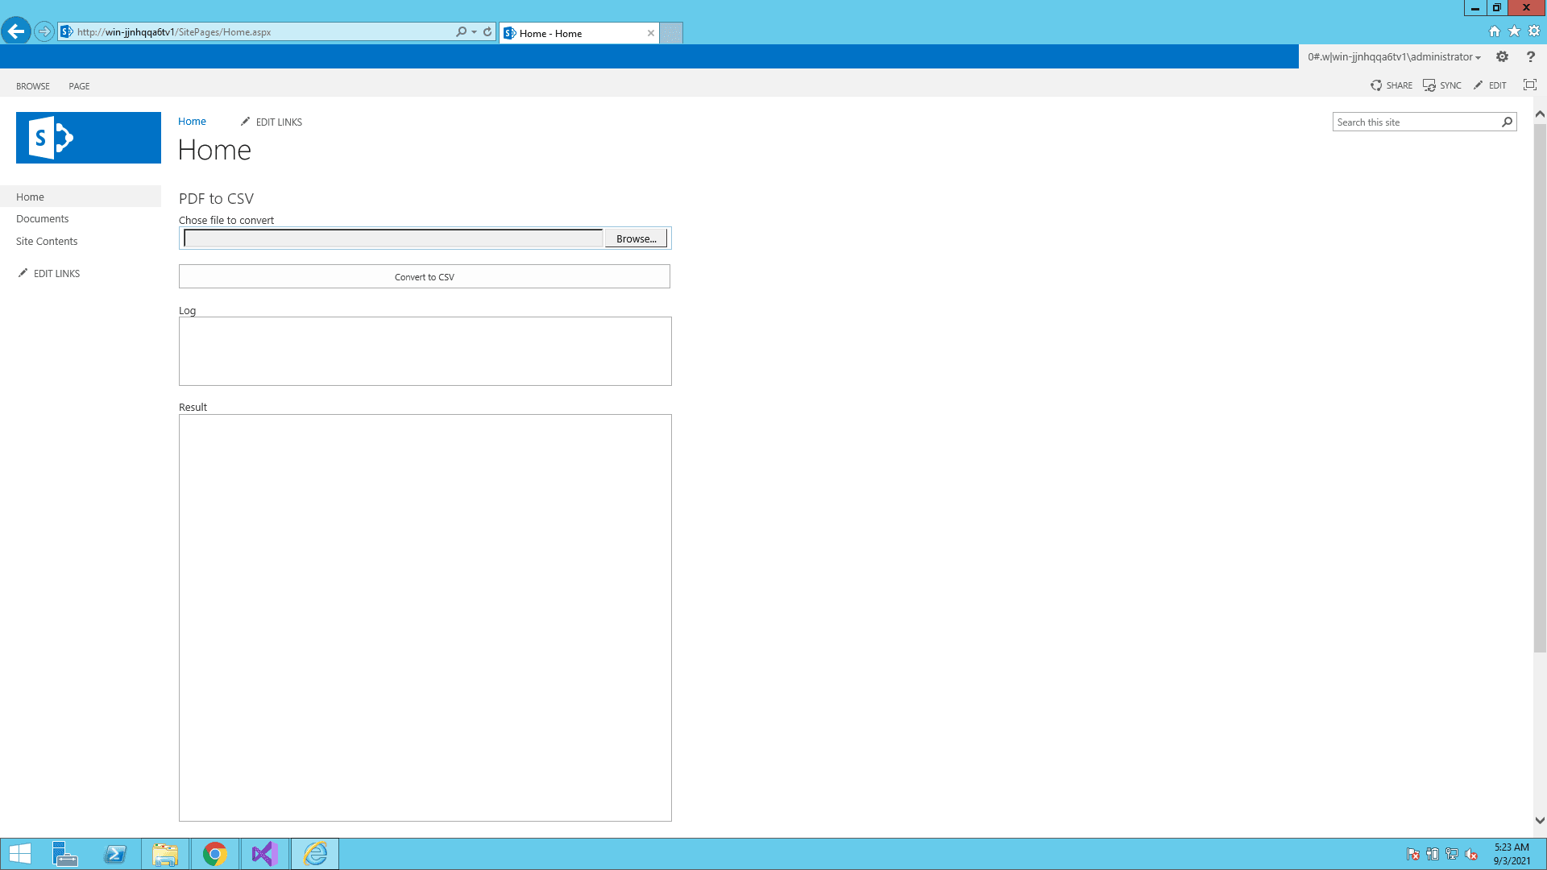Image resolution: width=1547 pixels, height=870 pixels.
Task: Open the PAGE ribbon tab
Action: (x=79, y=86)
